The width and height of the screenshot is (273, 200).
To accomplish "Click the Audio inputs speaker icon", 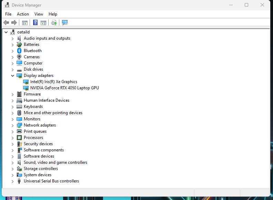I will tap(19, 38).
